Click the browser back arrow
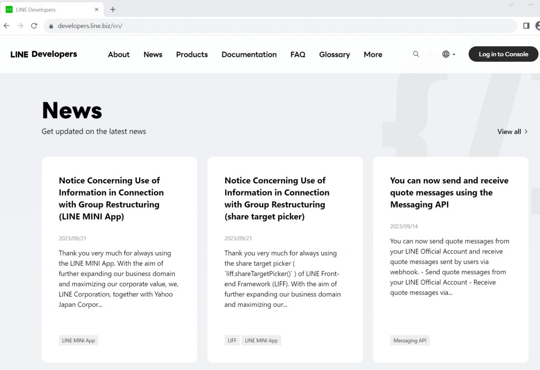This screenshot has height=370, width=540. [6, 26]
